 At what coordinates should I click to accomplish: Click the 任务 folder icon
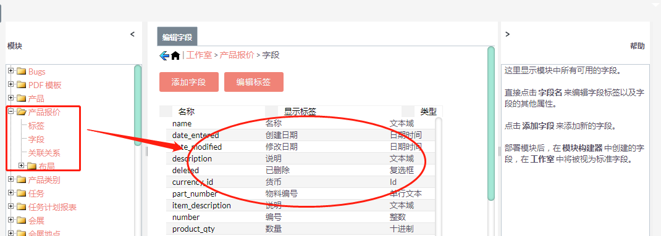(x=22, y=193)
